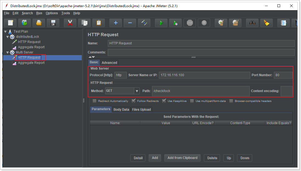Image resolution: width=301 pixels, height=171 pixels.
Task: Click the Open file folder icon
Action: tap(39, 23)
